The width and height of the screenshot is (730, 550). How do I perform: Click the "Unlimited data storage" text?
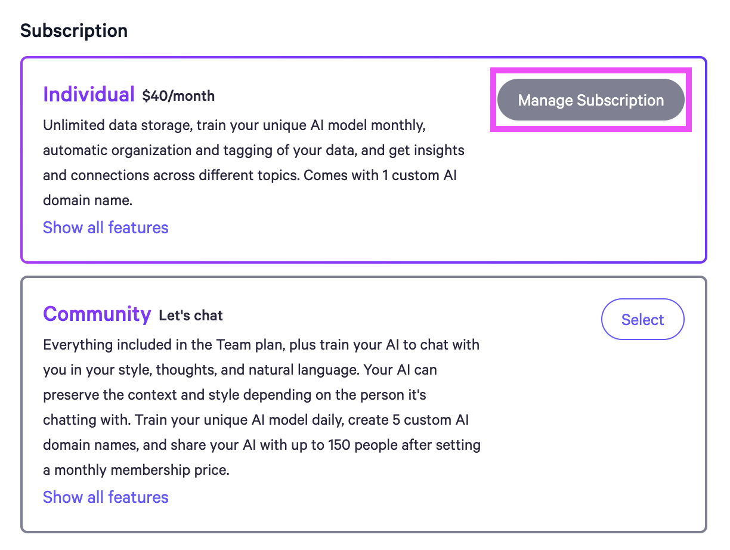point(116,126)
